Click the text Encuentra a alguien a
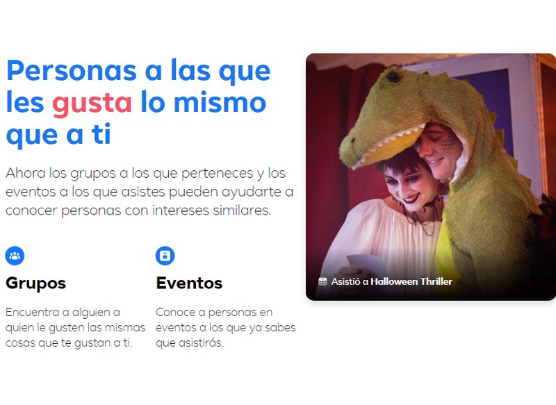 click(63, 312)
